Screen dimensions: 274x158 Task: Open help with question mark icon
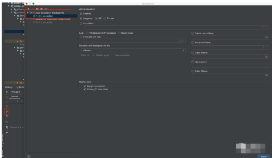coord(29,156)
